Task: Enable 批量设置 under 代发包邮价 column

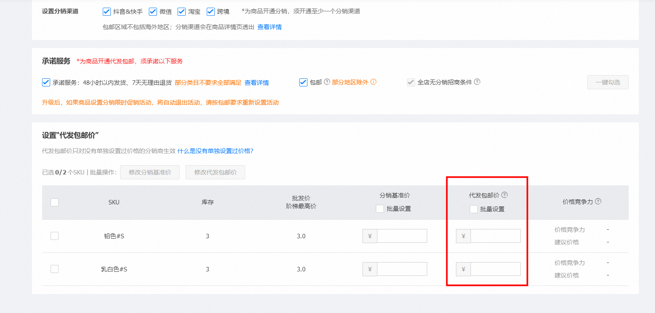Action: (x=474, y=209)
